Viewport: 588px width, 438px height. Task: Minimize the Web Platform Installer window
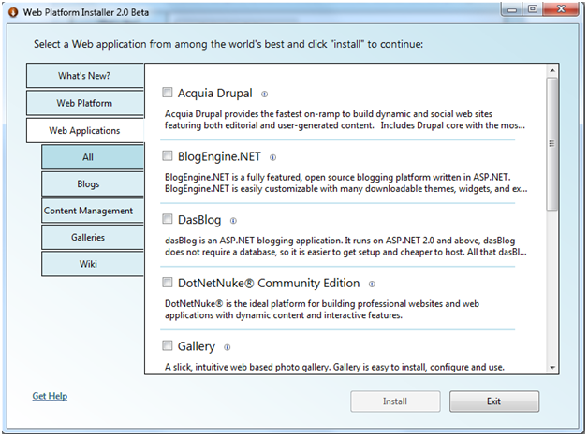click(x=512, y=9)
